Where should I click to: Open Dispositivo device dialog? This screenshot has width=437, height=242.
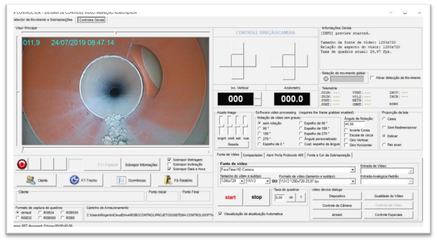(337, 196)
